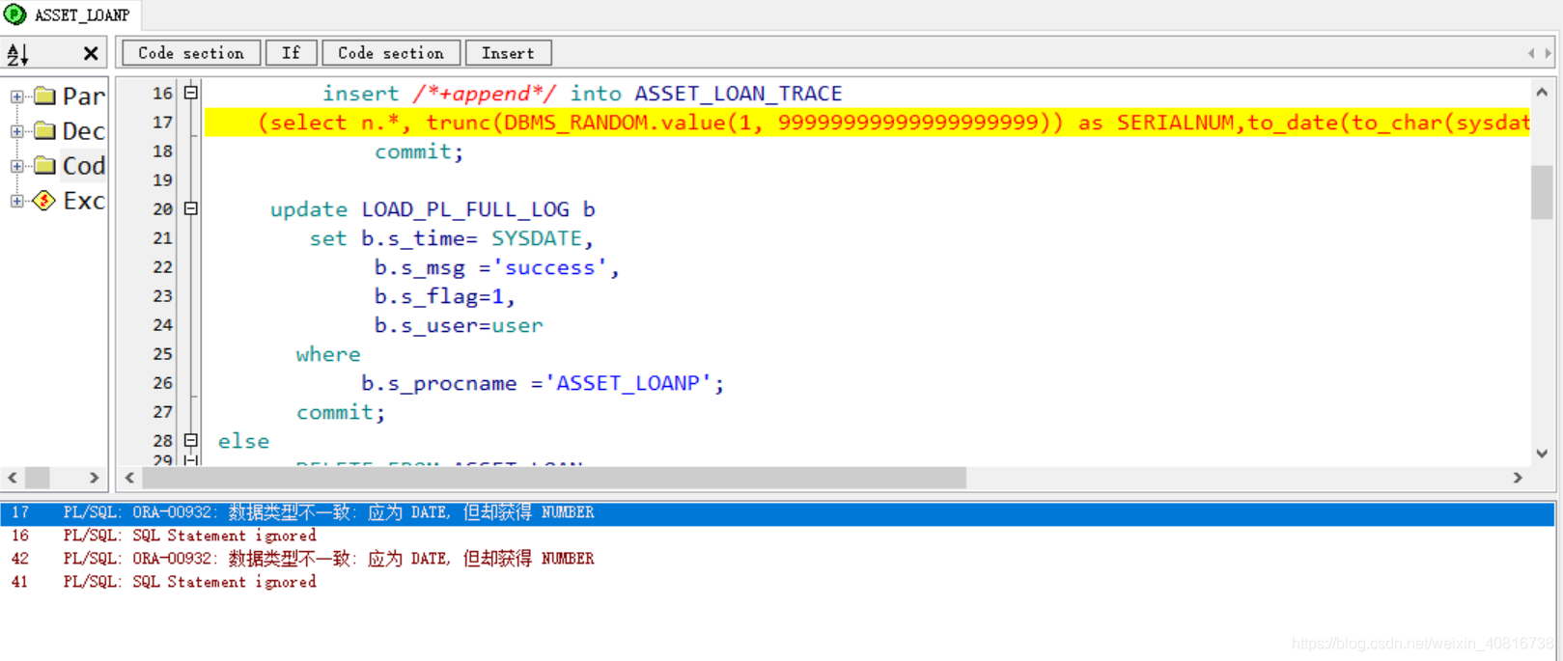
Task: Select the ASSET_LOANP tab
Action: [x=70, y=14]
